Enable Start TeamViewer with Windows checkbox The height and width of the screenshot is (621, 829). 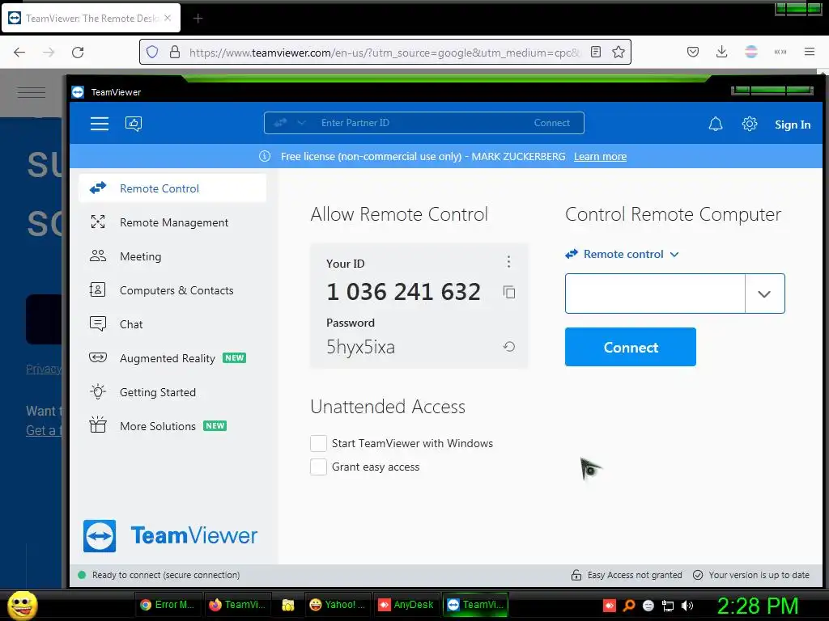coord(318,444)
